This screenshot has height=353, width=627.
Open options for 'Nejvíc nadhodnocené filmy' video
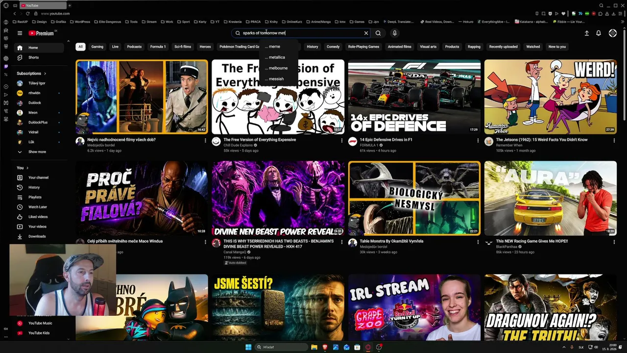(x=205, y=140)
